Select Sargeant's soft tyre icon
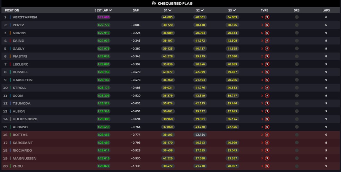The image size is (341, 172). 267,143
